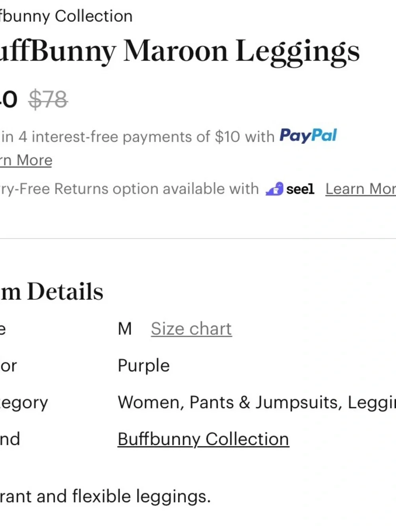The image size is (396, 528).
Task: Click the Brand row label
Action: tap(10, 439)
